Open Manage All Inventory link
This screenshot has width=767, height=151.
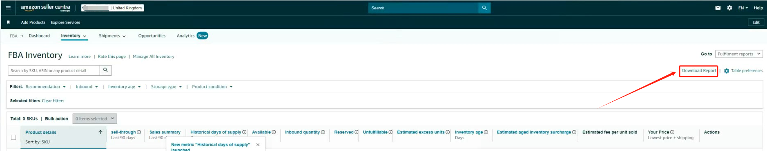coord(154,57)
